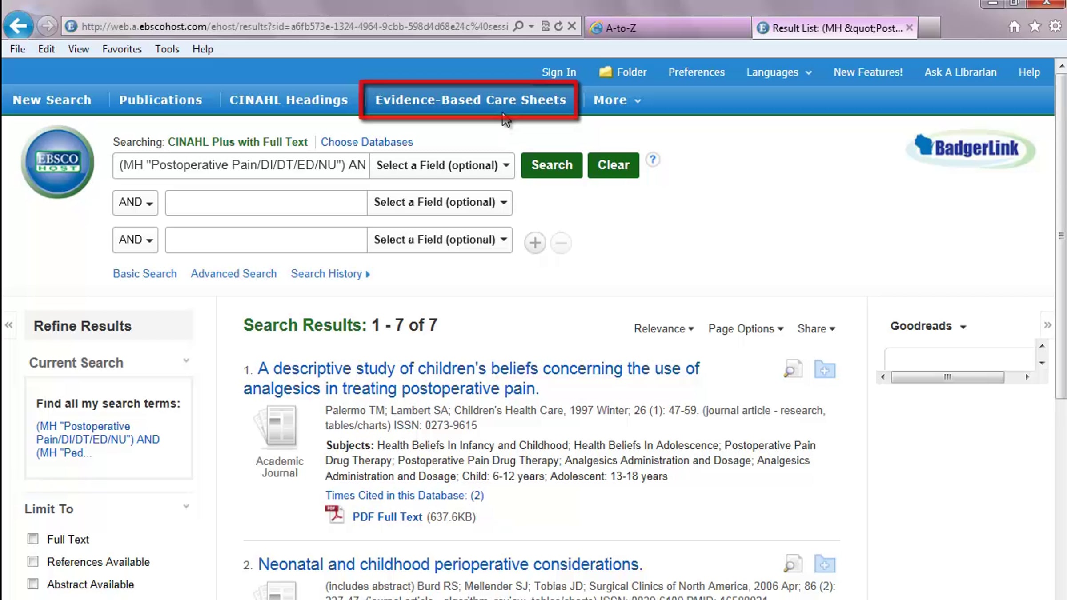The width and height of the screenshot is (1067, 600).
Task: Preview first result with magnifier icon
Action: tap(792, 369)
